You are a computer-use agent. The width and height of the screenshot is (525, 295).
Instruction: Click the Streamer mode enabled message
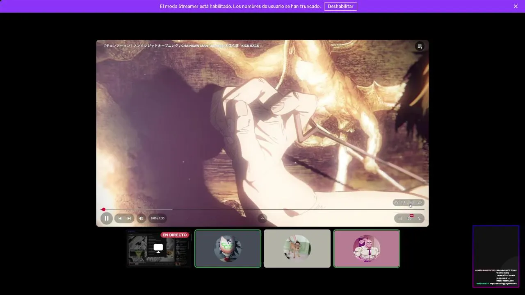[x=240, y=6]
